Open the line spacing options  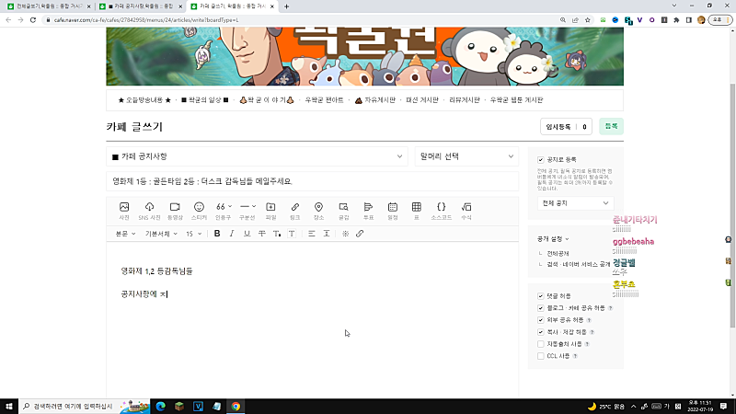(327, 234)
